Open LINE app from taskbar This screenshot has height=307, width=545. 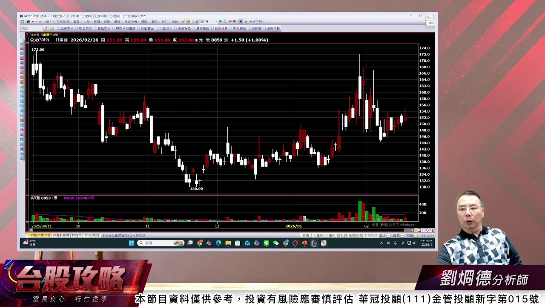pyautogui.click(x=266, y=243)
